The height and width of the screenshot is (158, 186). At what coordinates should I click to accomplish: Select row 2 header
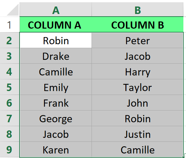9,40
